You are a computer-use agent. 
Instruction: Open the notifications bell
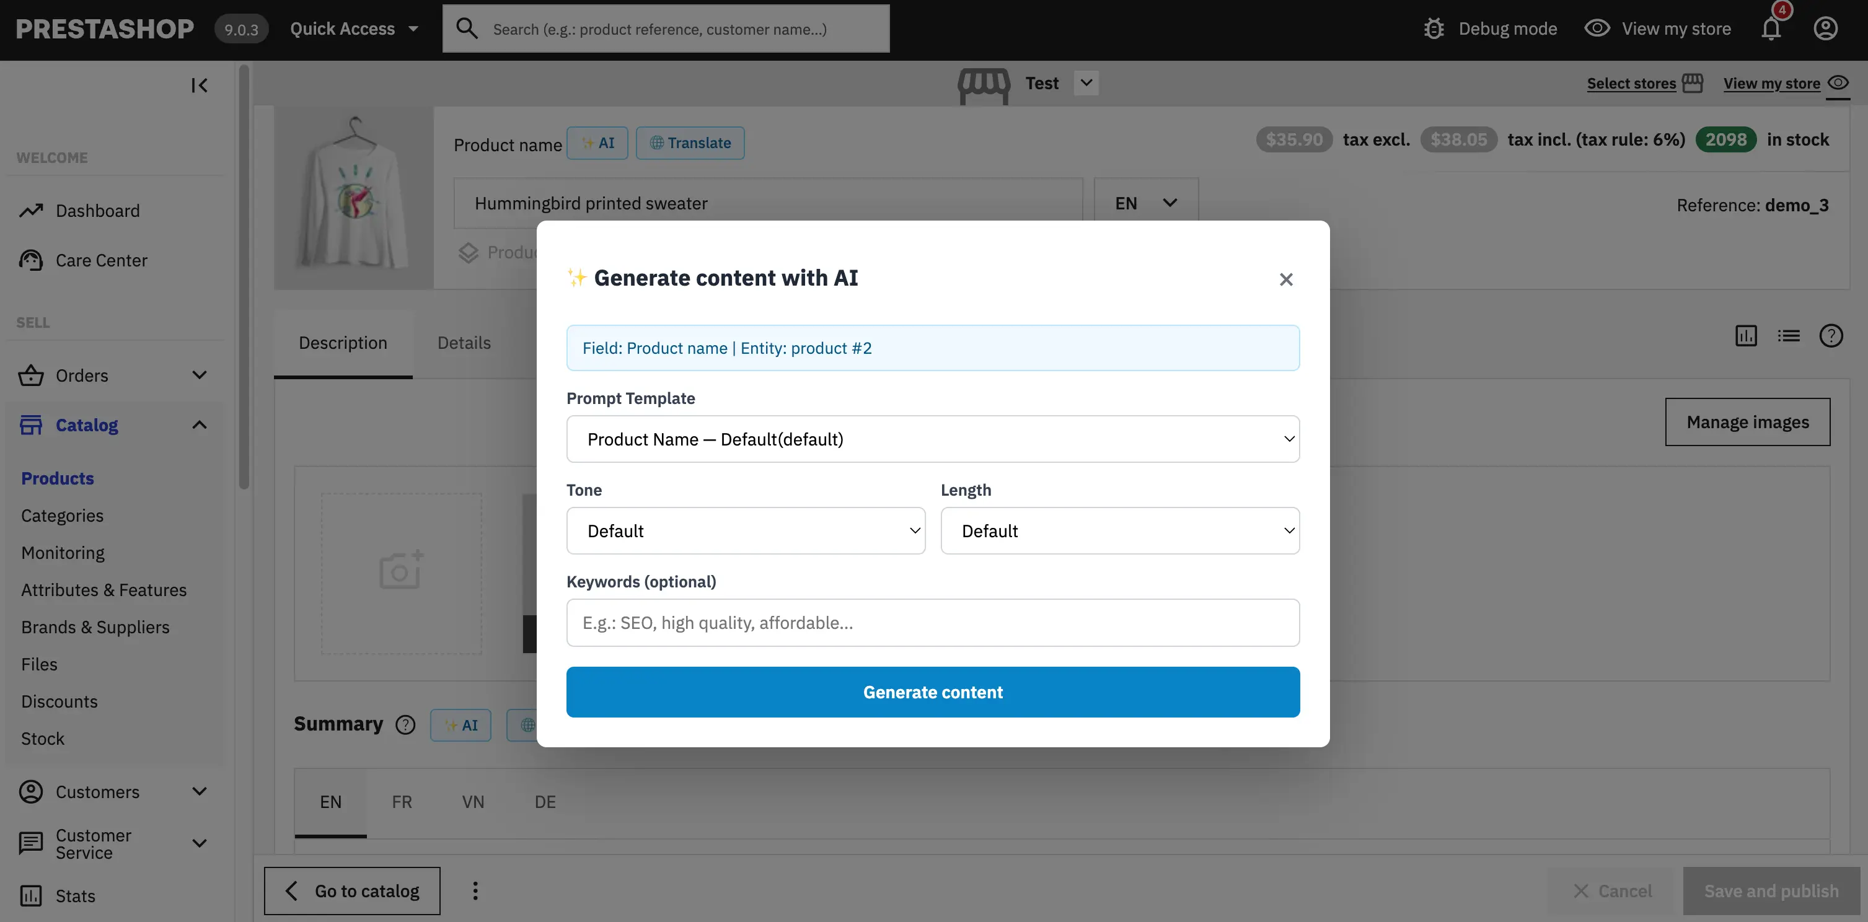[x=1771, y=29]
